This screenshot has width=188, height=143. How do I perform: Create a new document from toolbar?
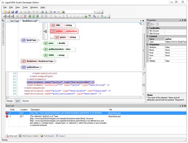coord(5,12)
